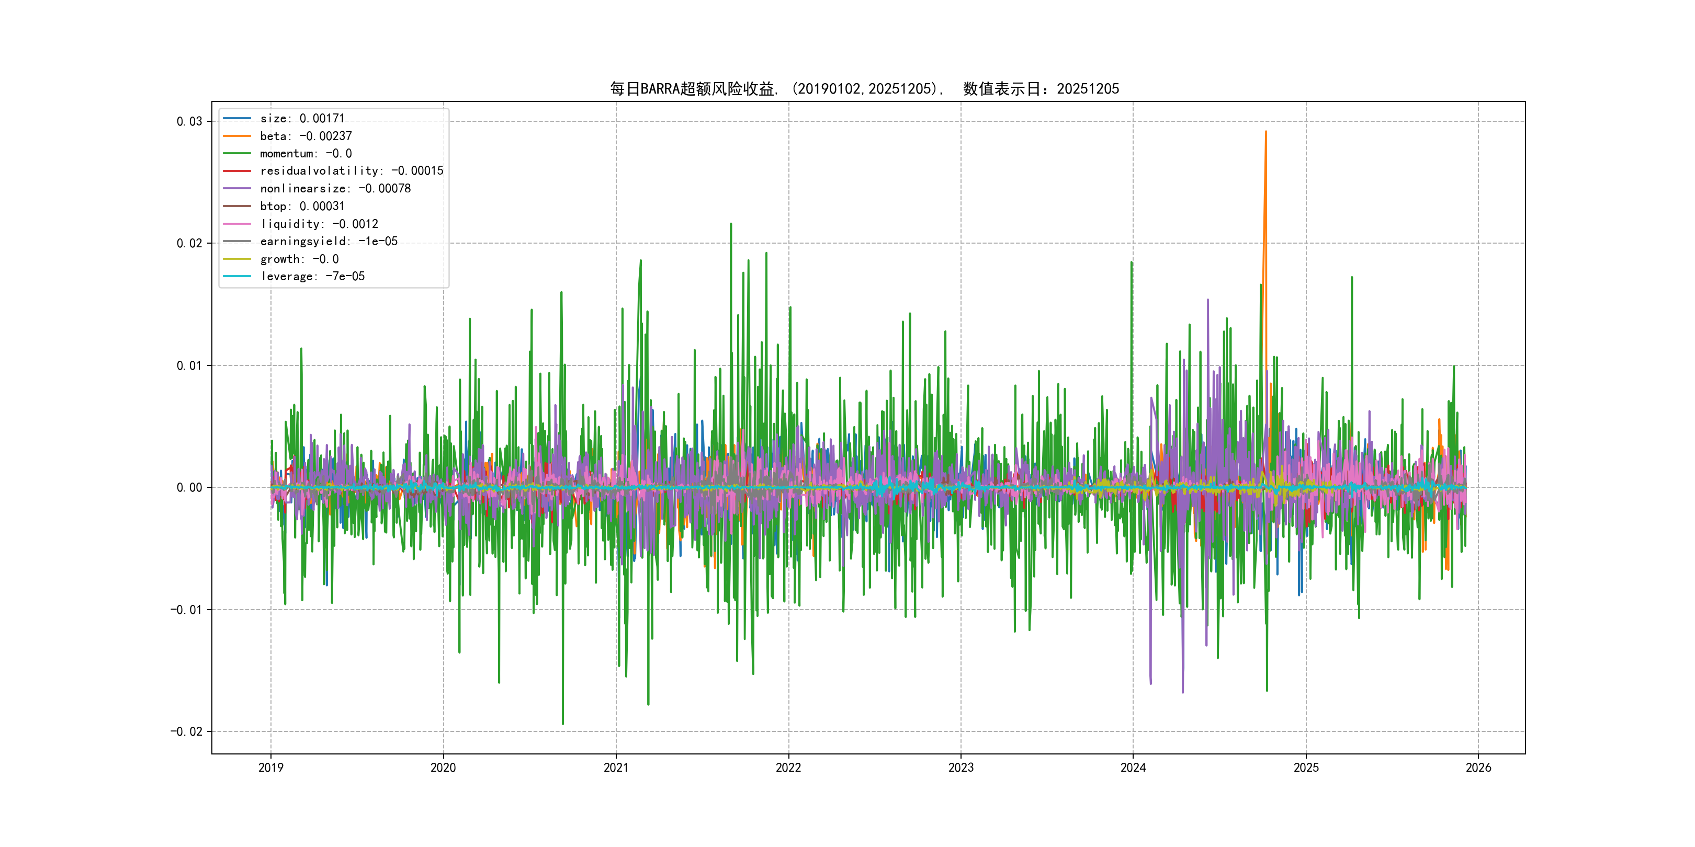
Task: Click the green momentum legend line swatch
Action: [x=237, y=153]
